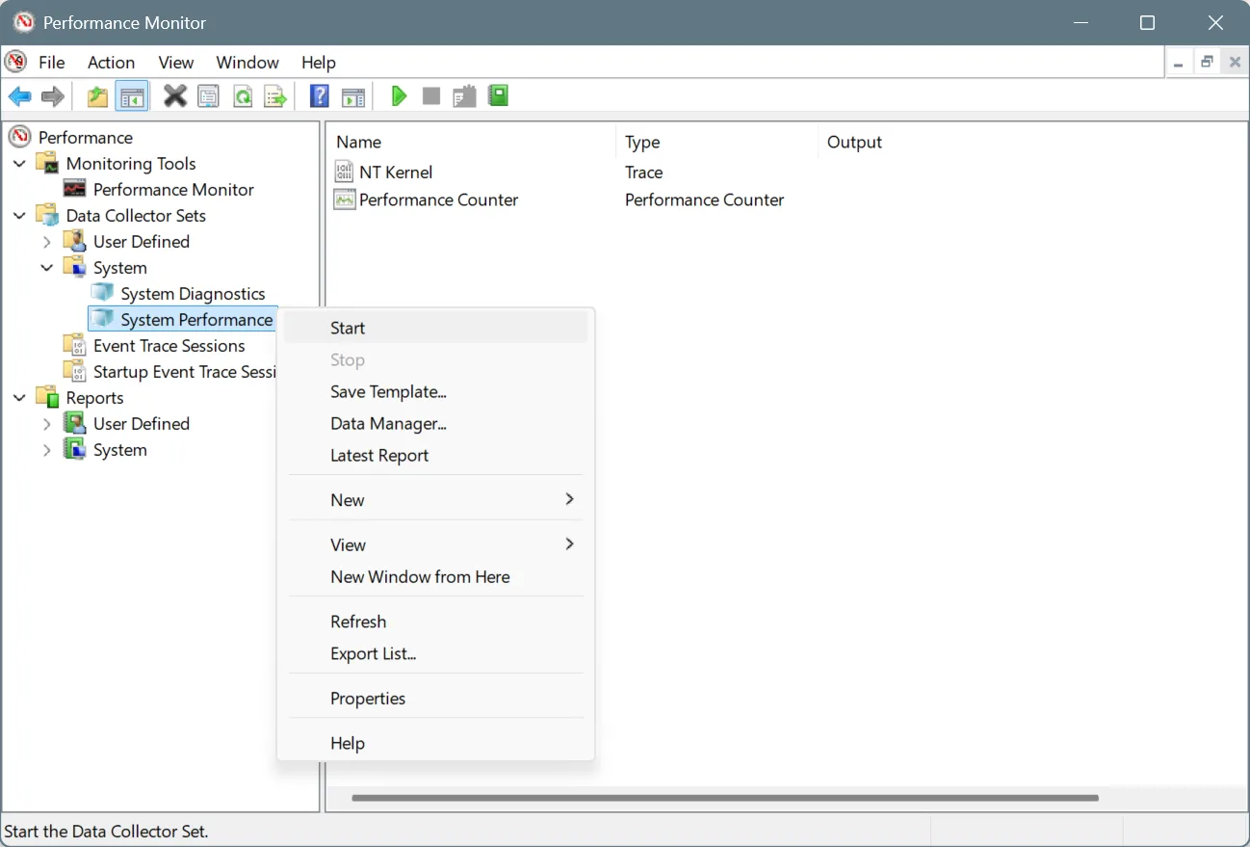Click the green View Latest Report toolbar icon

(498, 96)
